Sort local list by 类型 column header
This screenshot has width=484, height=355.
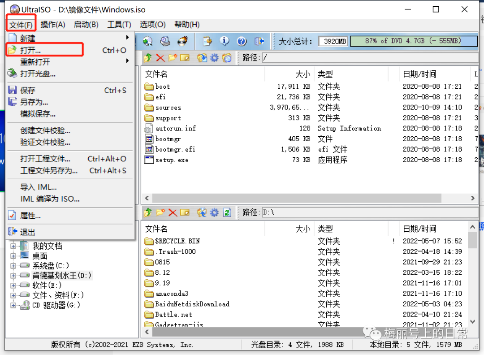(351, 229)
